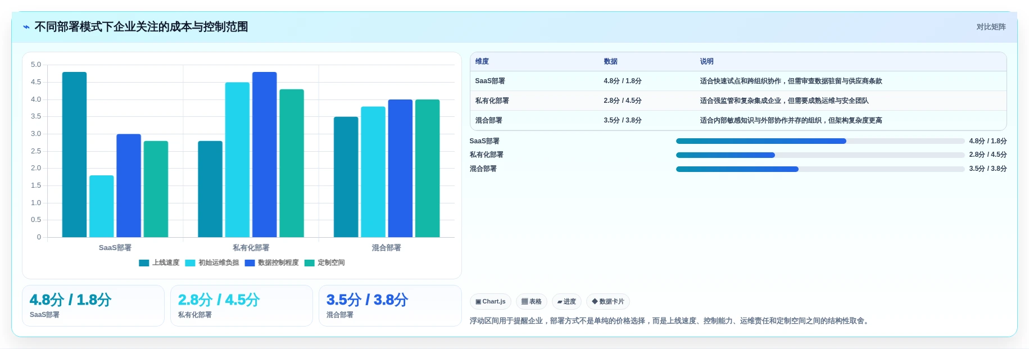The width and height of the screenshot is (1029, 349).
Task: Select the 表格 tag
Action: 531,301
